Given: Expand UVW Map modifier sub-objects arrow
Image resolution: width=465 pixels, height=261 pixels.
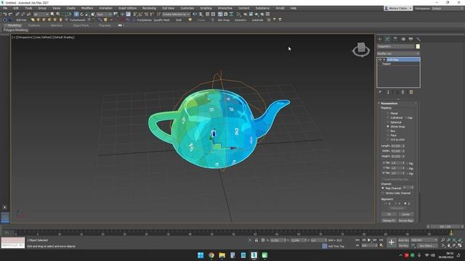Looking at the screenshot, I should [384, 59].
